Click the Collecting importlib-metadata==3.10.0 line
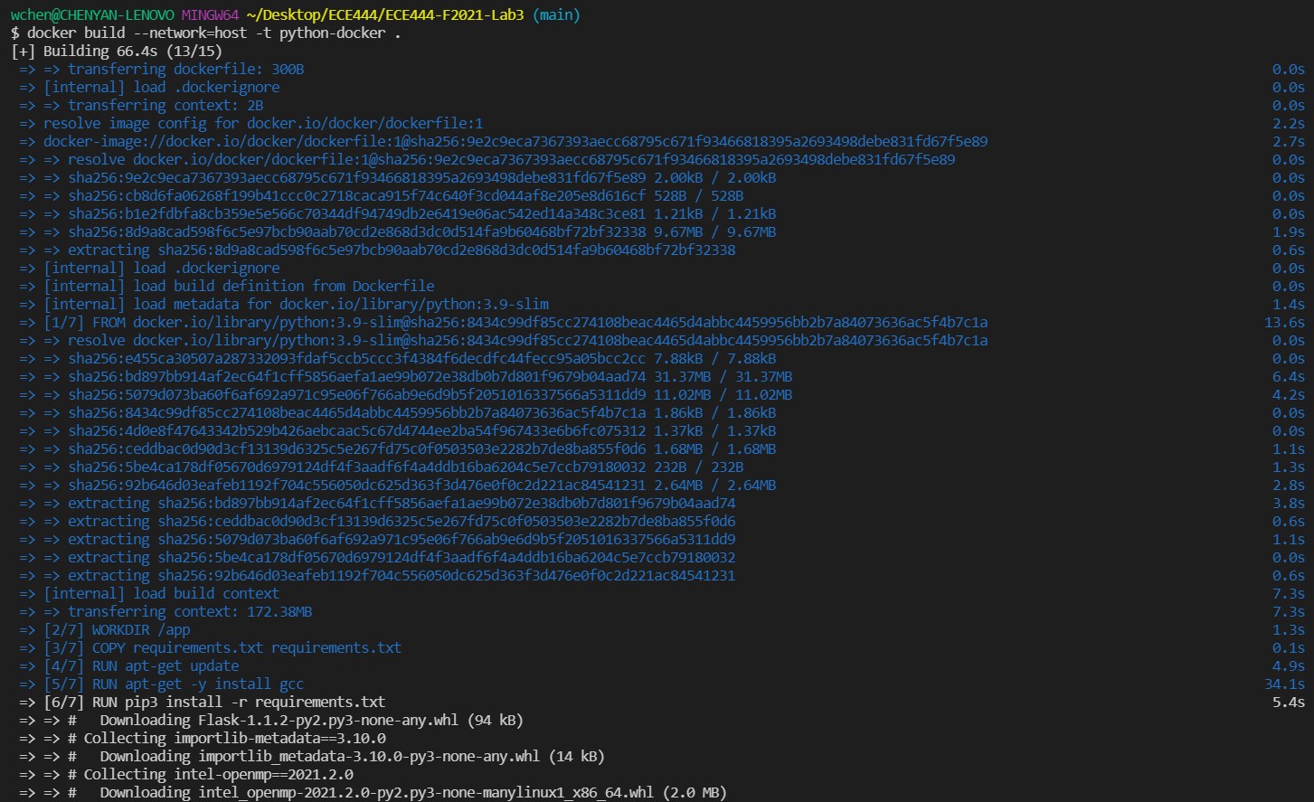The image size is (1314, 802). coord(202,739)
